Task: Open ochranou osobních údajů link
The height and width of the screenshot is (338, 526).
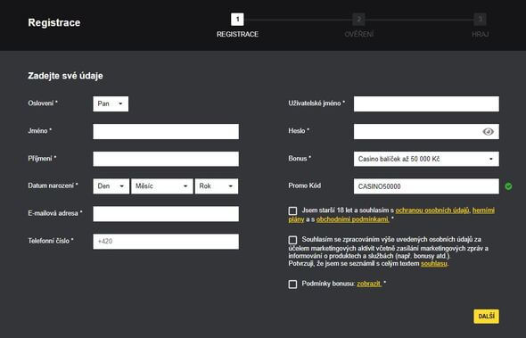Action: click(432, 210)
